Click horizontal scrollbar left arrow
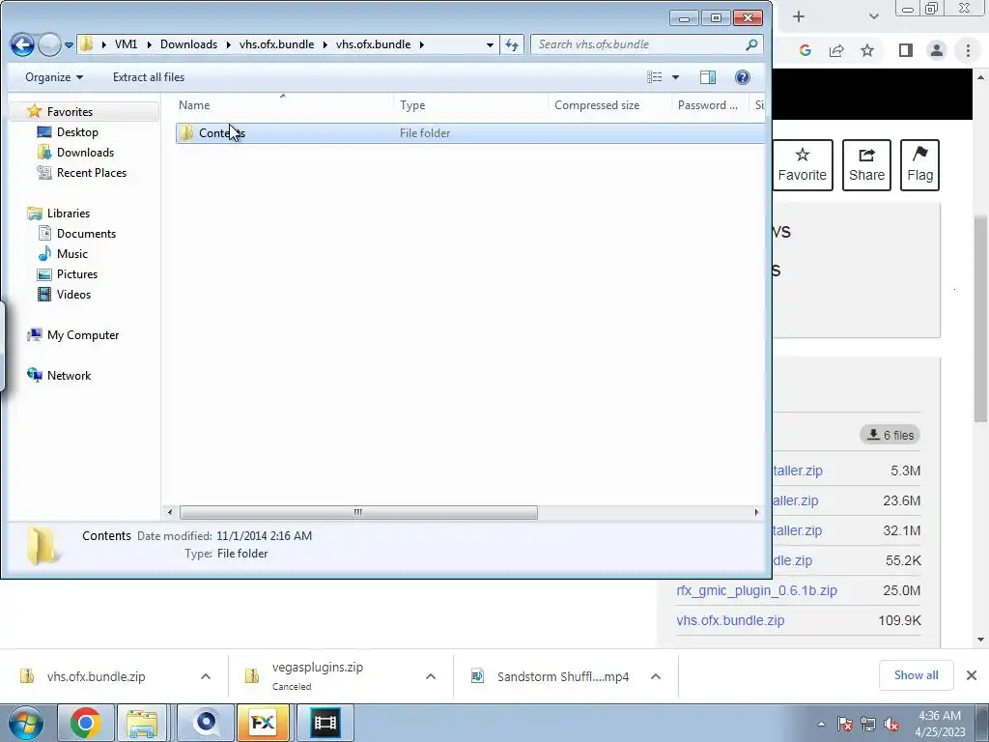 click(x=169, y=512)
